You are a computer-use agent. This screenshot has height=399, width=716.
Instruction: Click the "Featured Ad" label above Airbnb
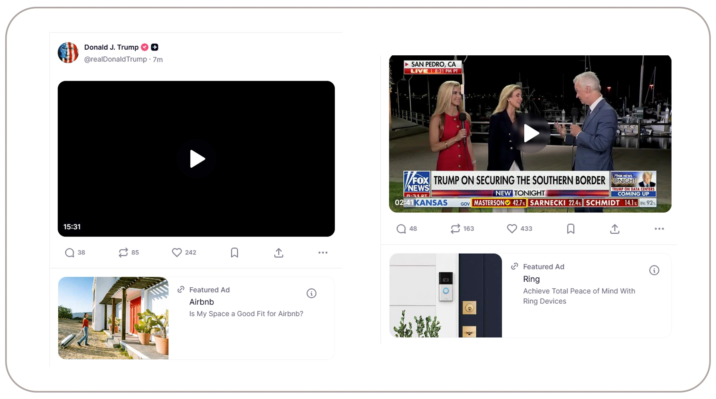pos(210,290)
